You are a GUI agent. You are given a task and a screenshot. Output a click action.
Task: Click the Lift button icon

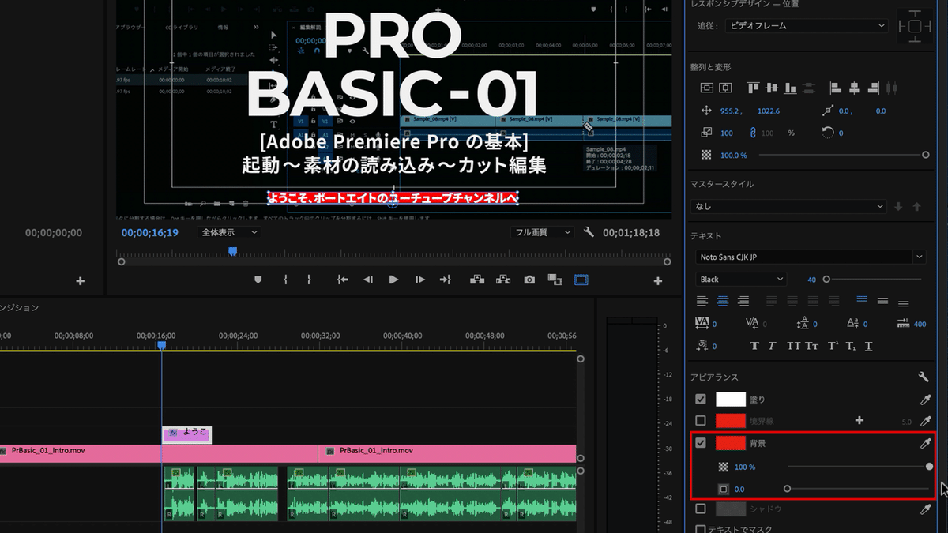click(x=476, y=280)
